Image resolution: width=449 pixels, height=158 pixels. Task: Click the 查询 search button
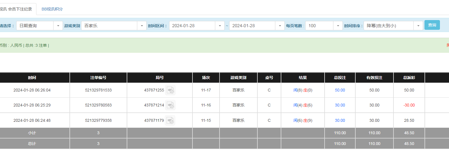(x=432, y=25)
